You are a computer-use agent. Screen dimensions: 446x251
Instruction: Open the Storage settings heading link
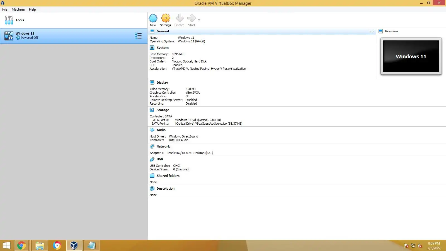pos(163,110)
